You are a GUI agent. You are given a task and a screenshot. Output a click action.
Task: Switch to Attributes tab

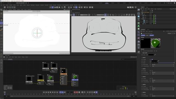pyautogui.click(x=143, y=29)
